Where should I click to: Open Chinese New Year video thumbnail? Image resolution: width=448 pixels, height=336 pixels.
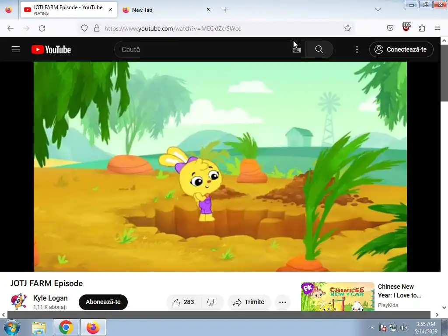click(337, 297)
